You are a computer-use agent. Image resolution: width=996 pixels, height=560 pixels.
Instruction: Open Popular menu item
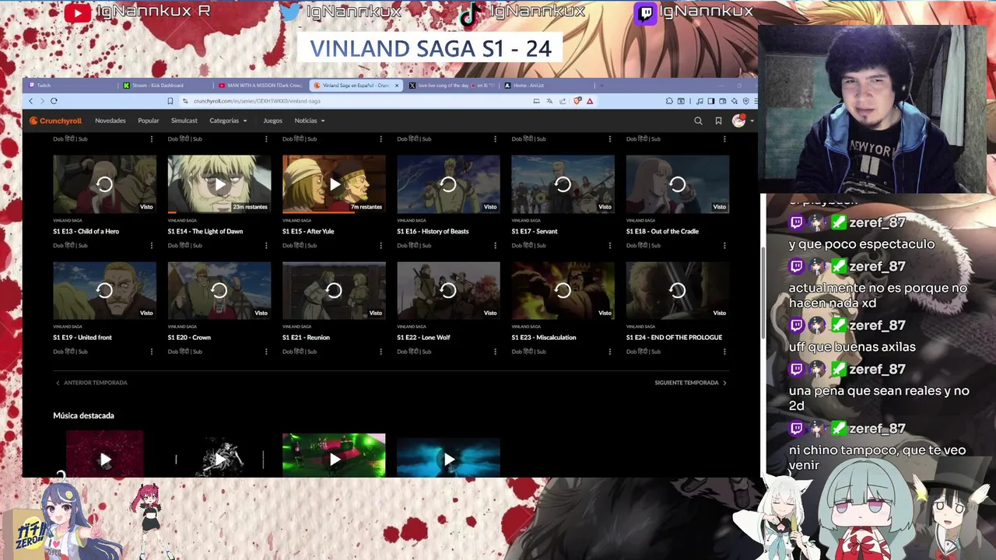click(149, 121)
